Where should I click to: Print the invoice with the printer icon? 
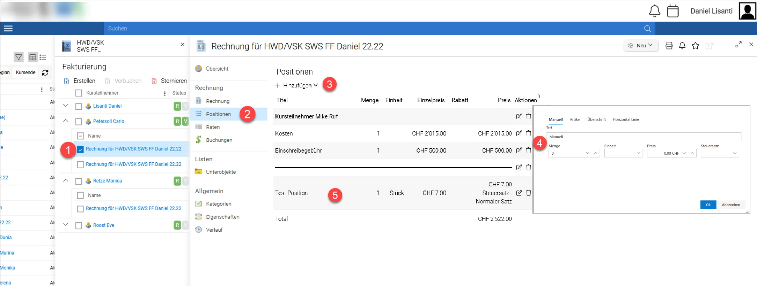click(669, 46)
